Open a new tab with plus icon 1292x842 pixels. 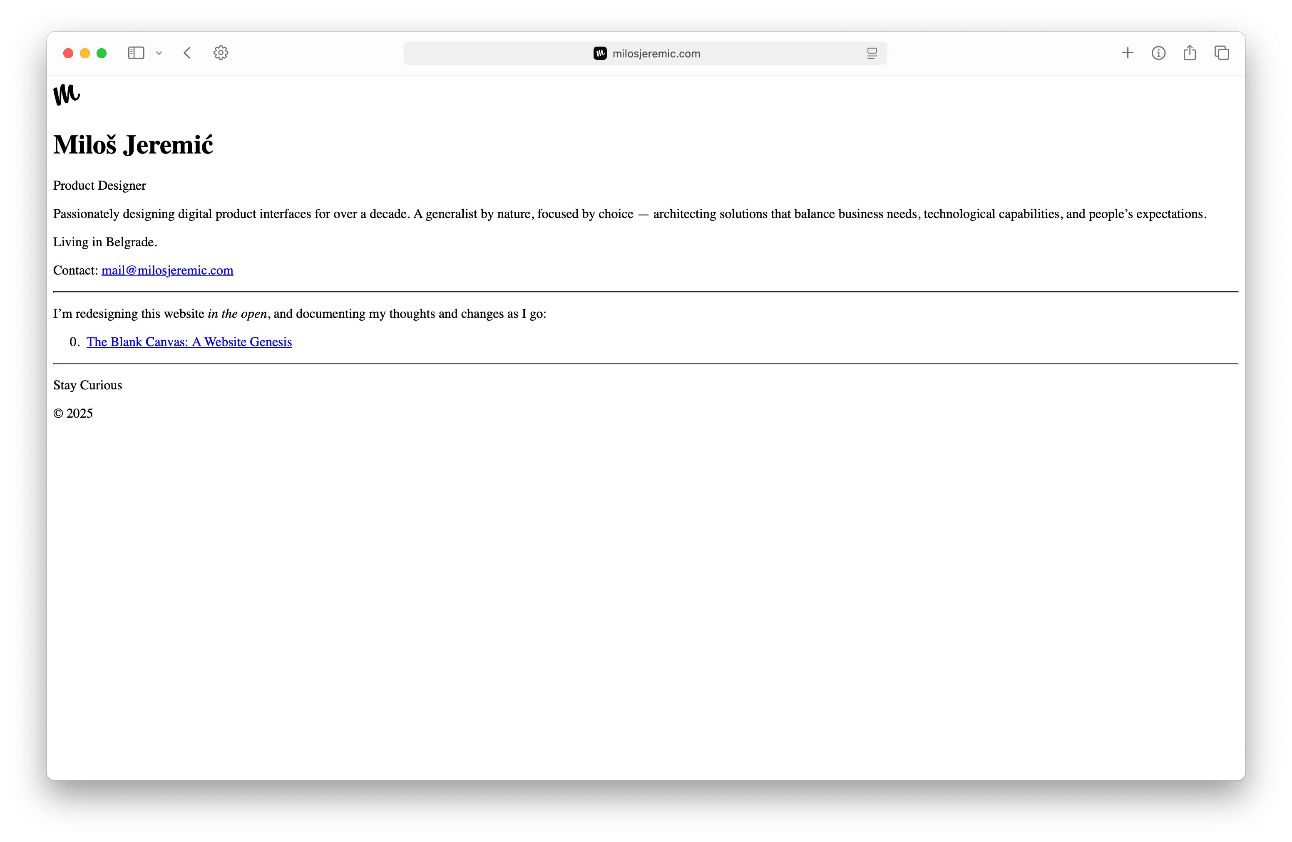[1128, 52]
